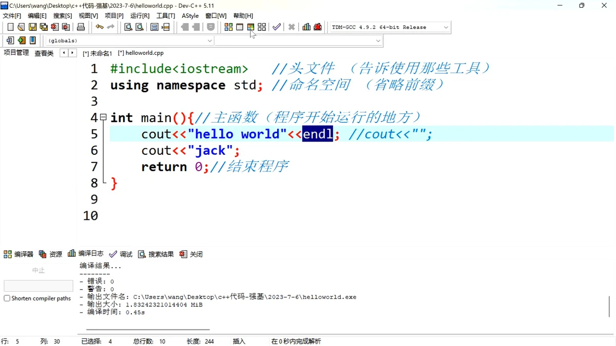Image resolution: width=616 pixels, height=346 pixels.
Task: Open the Profile analysis bar-chart icon
Action: (x=306, y=27)
